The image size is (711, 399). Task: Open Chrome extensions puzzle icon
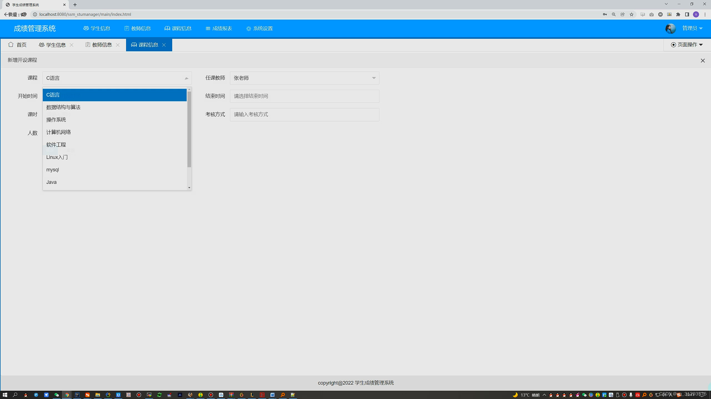[x=678, y=14]
